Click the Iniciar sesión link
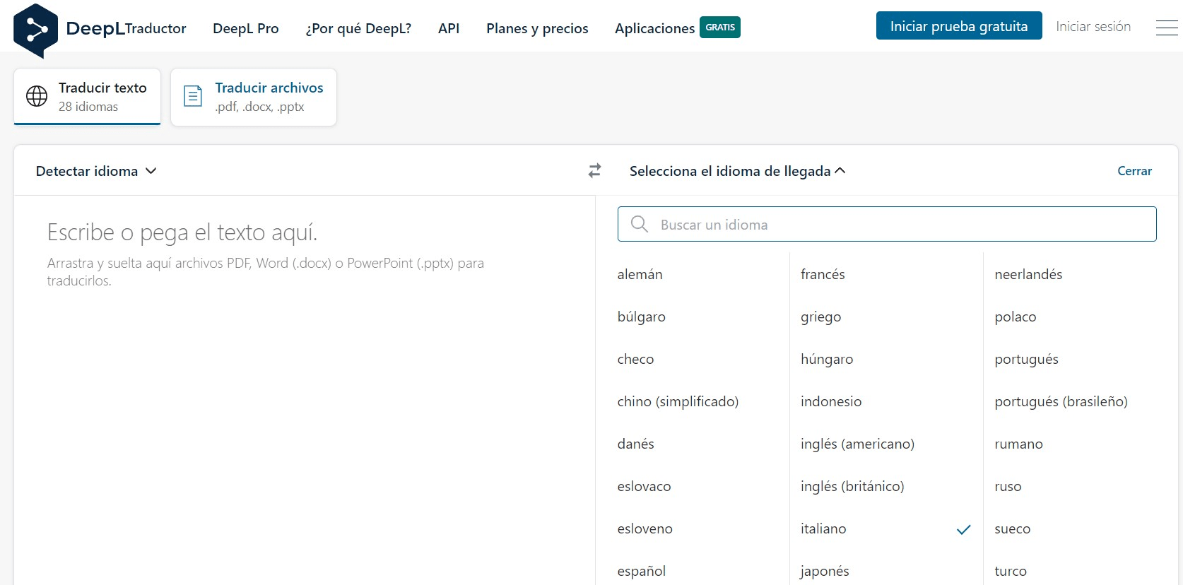1183x585 pixels. (x=1093, y=26)
